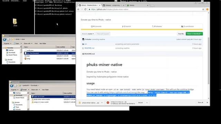Viewport: 221px width, 124px height.
Task: Discard the blocked xmrig download
Action: click(x=141, y=103)
